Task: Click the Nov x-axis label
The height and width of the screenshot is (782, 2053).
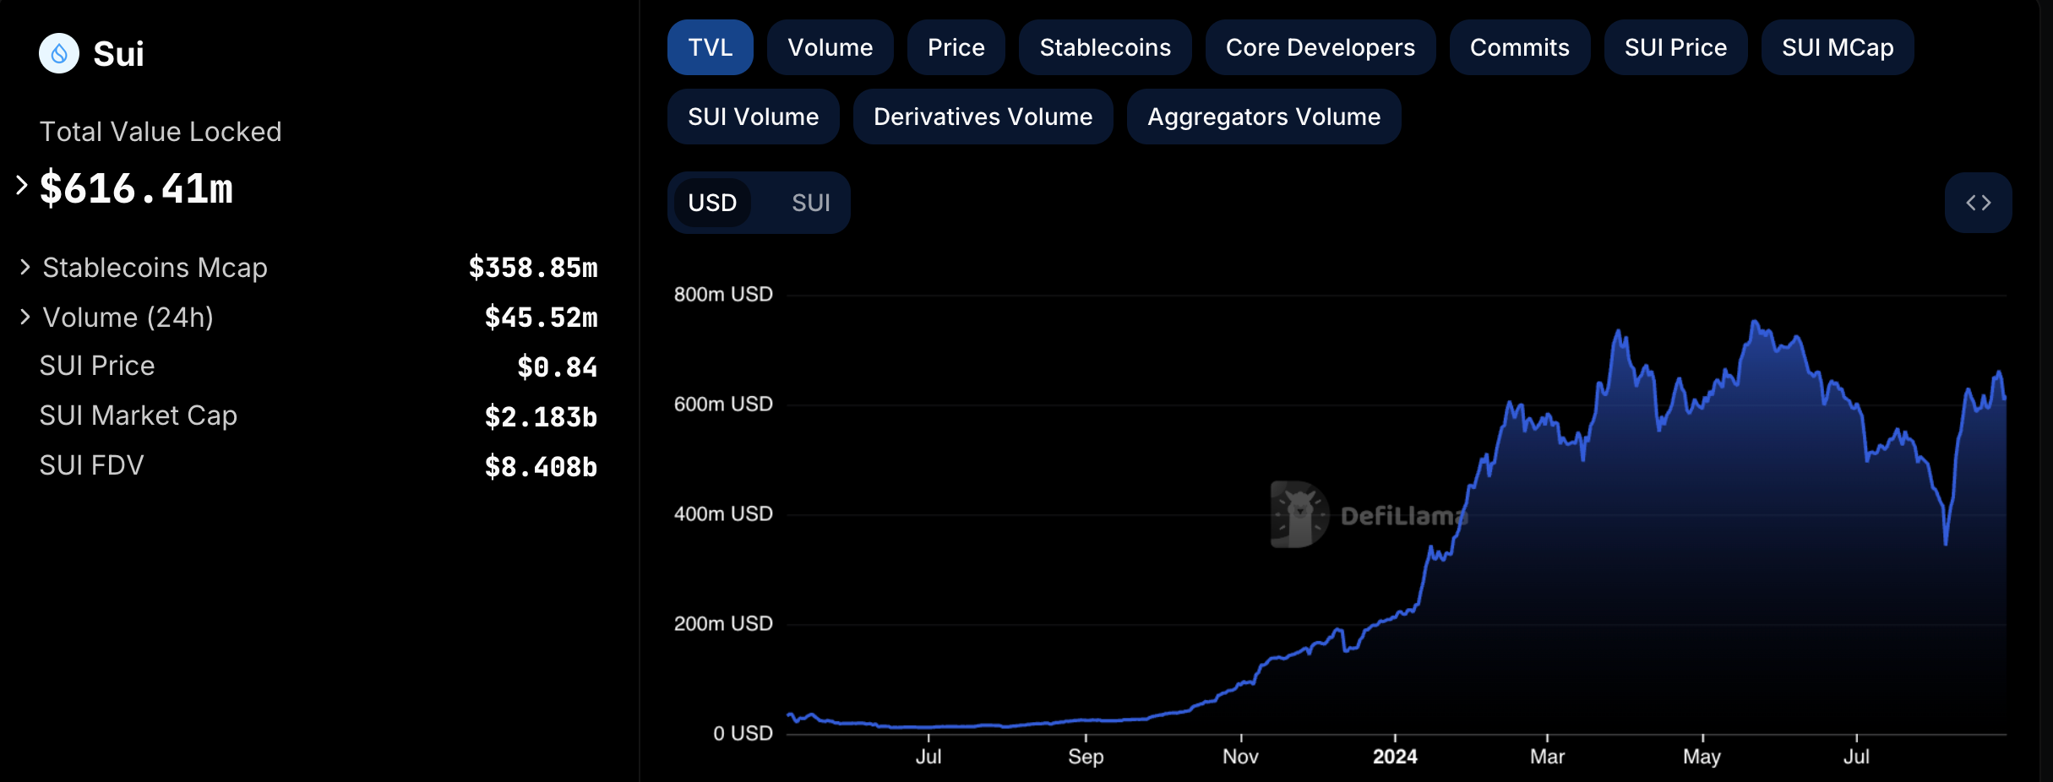Action: (1240, 757)
